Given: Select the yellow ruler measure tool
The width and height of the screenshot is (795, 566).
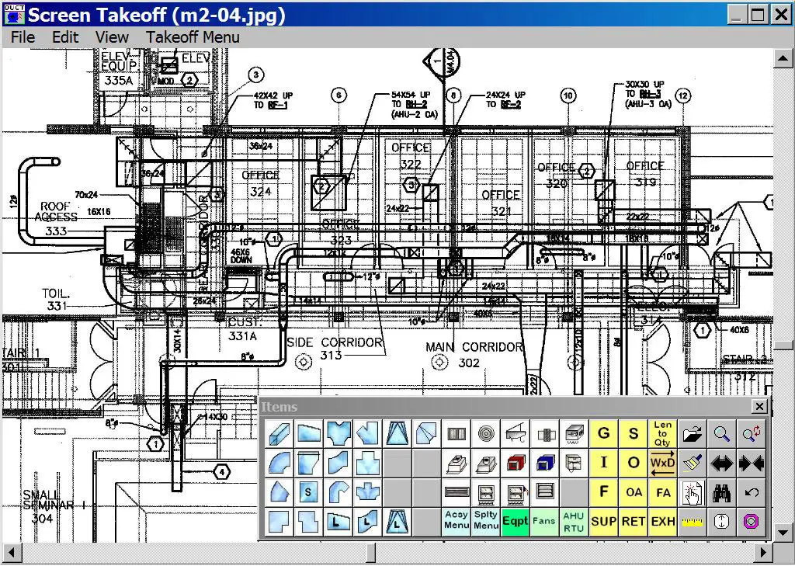Looking at the screenshot, I should 692,522.
